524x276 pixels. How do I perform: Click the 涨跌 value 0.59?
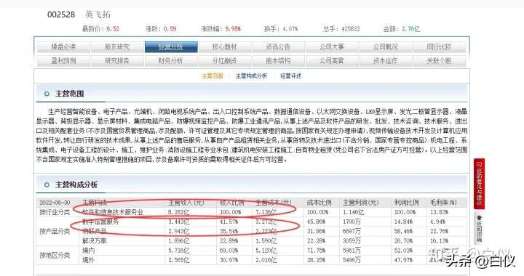170,29
